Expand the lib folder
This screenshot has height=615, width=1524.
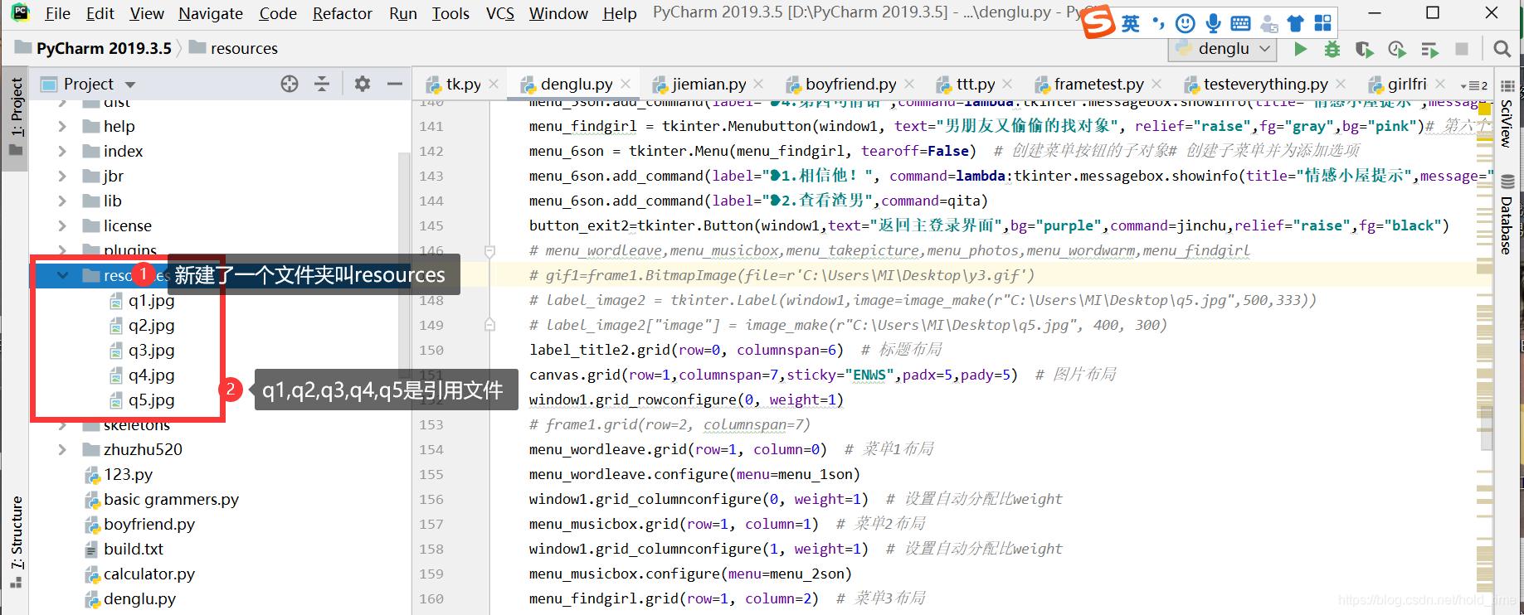coord(62,201)
